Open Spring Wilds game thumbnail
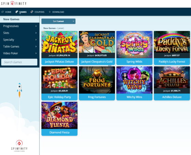Image resolution: width=191 pixels, height=155 pixels. (x=134, y=45)
